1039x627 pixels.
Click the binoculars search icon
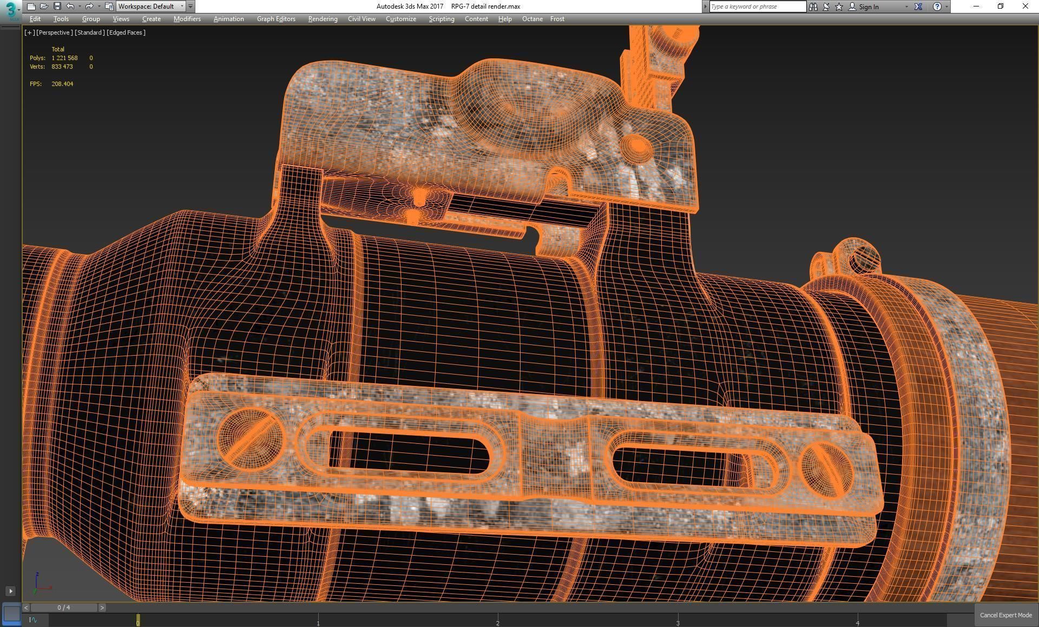[813, 6]
